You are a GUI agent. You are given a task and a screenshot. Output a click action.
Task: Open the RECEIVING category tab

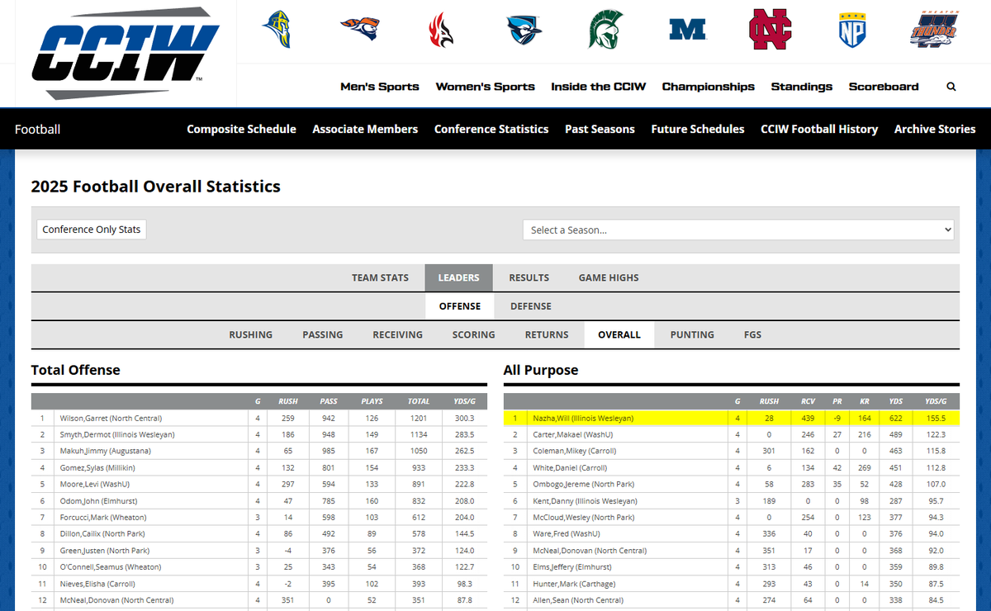tap(397, 334)
